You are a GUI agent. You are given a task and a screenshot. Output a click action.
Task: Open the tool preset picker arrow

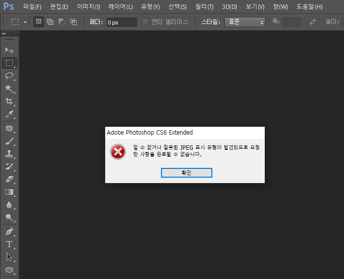pos(25,22)
